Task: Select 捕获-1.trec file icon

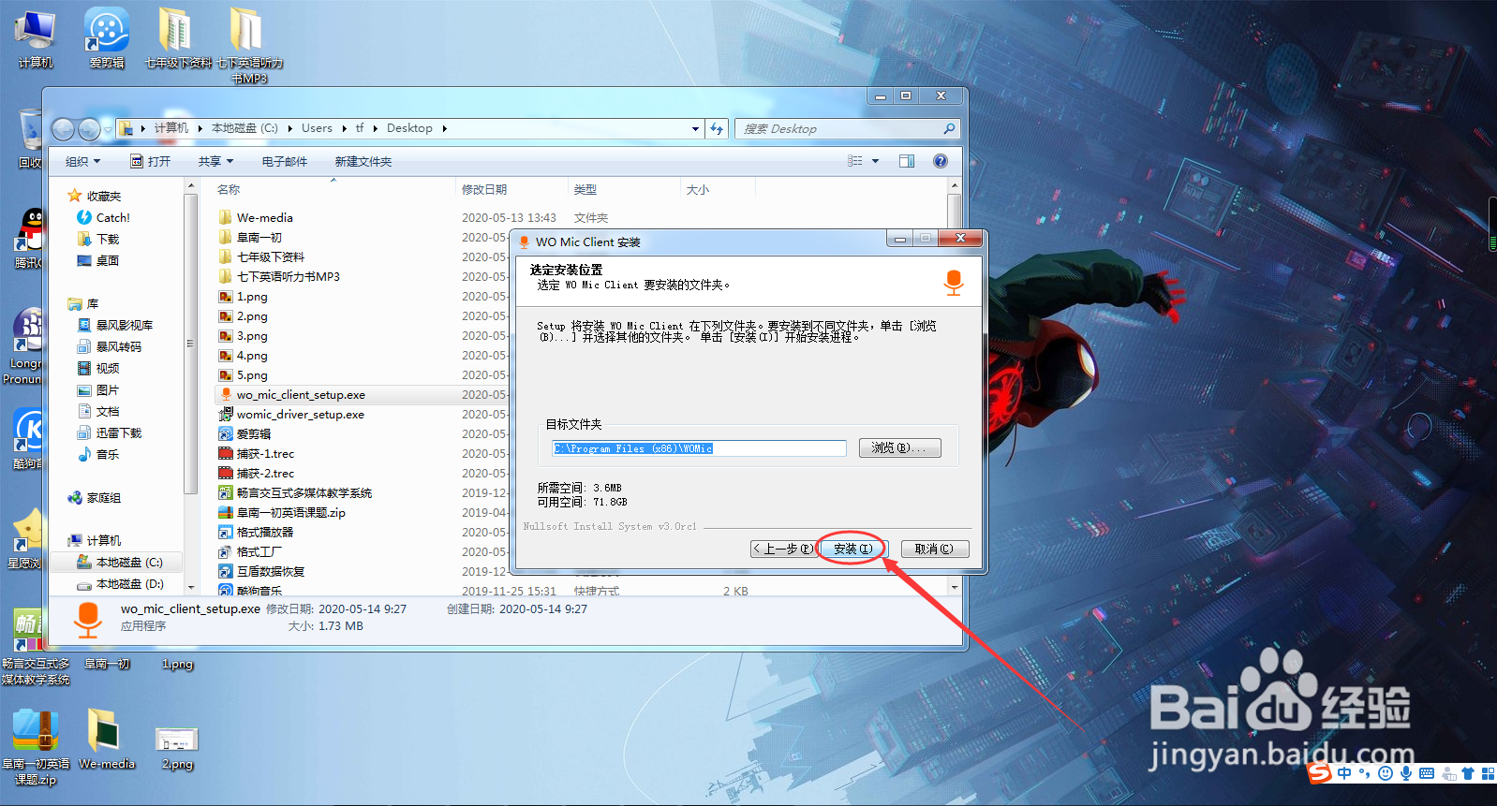Action: [x=225, y=453]
